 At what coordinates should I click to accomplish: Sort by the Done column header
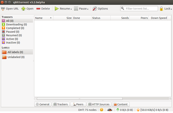[x=82, y=18]
